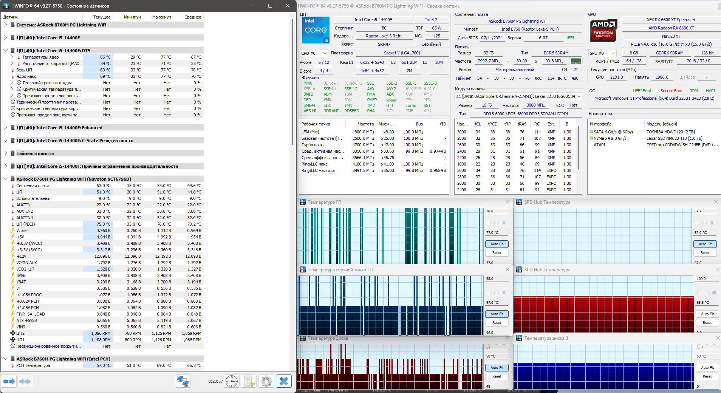
Task: Open sensor settings via the gear icon
Action: (266, 381)
